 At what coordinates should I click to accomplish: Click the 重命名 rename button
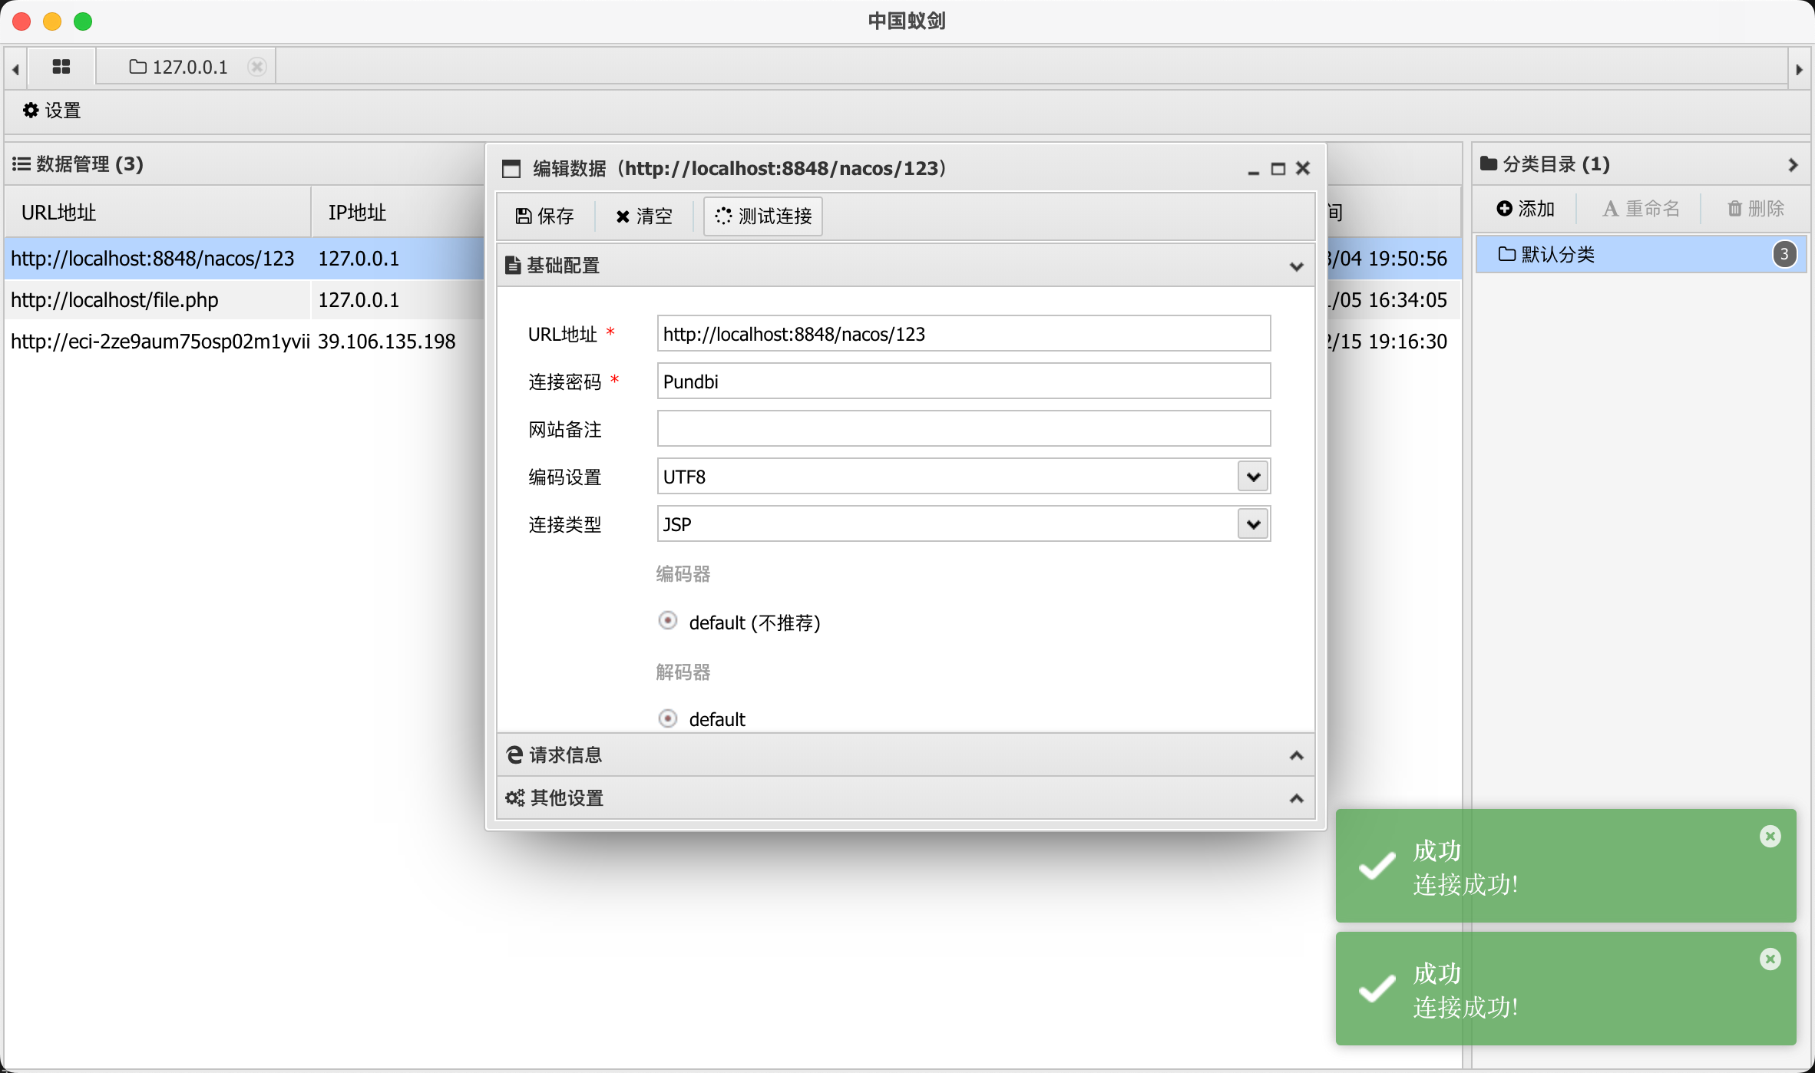coord(1641,209)
